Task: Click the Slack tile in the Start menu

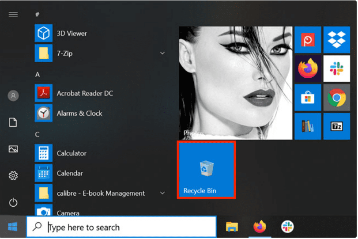Action: 336,69
